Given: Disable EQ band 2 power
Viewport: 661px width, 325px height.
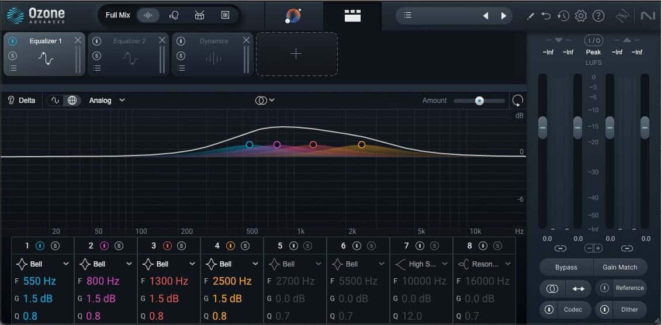Looking at the screenshot, I should pyautogui.click(x=104, y=246).
